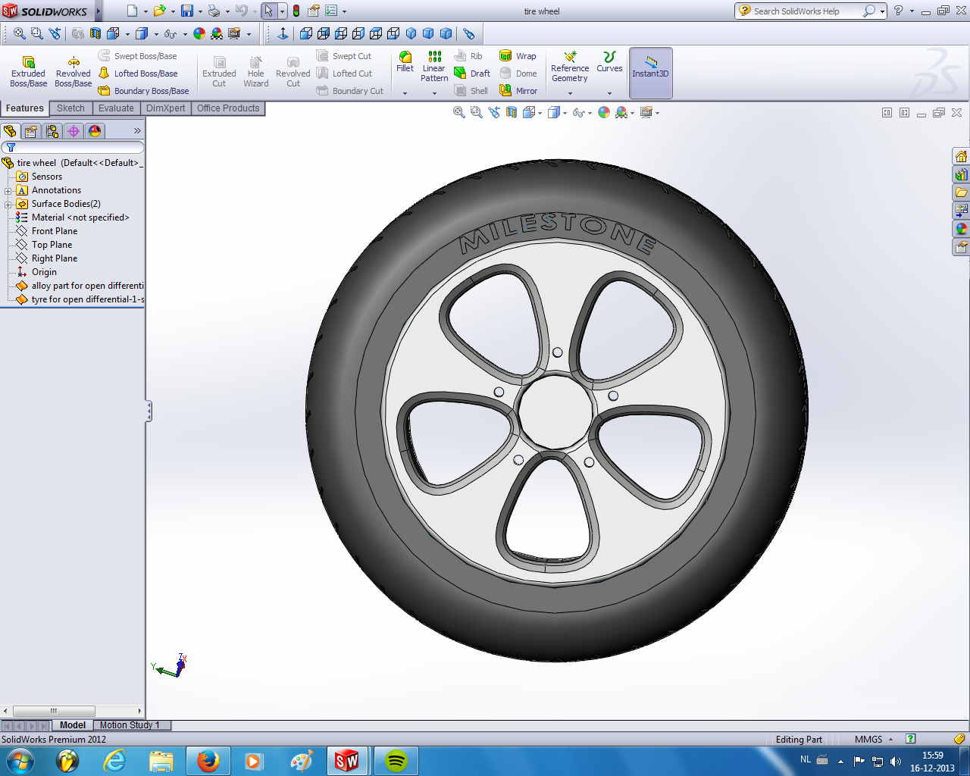Click Apply Scene icon in top View toolbar
970x776 pixels.
point(217,33)
